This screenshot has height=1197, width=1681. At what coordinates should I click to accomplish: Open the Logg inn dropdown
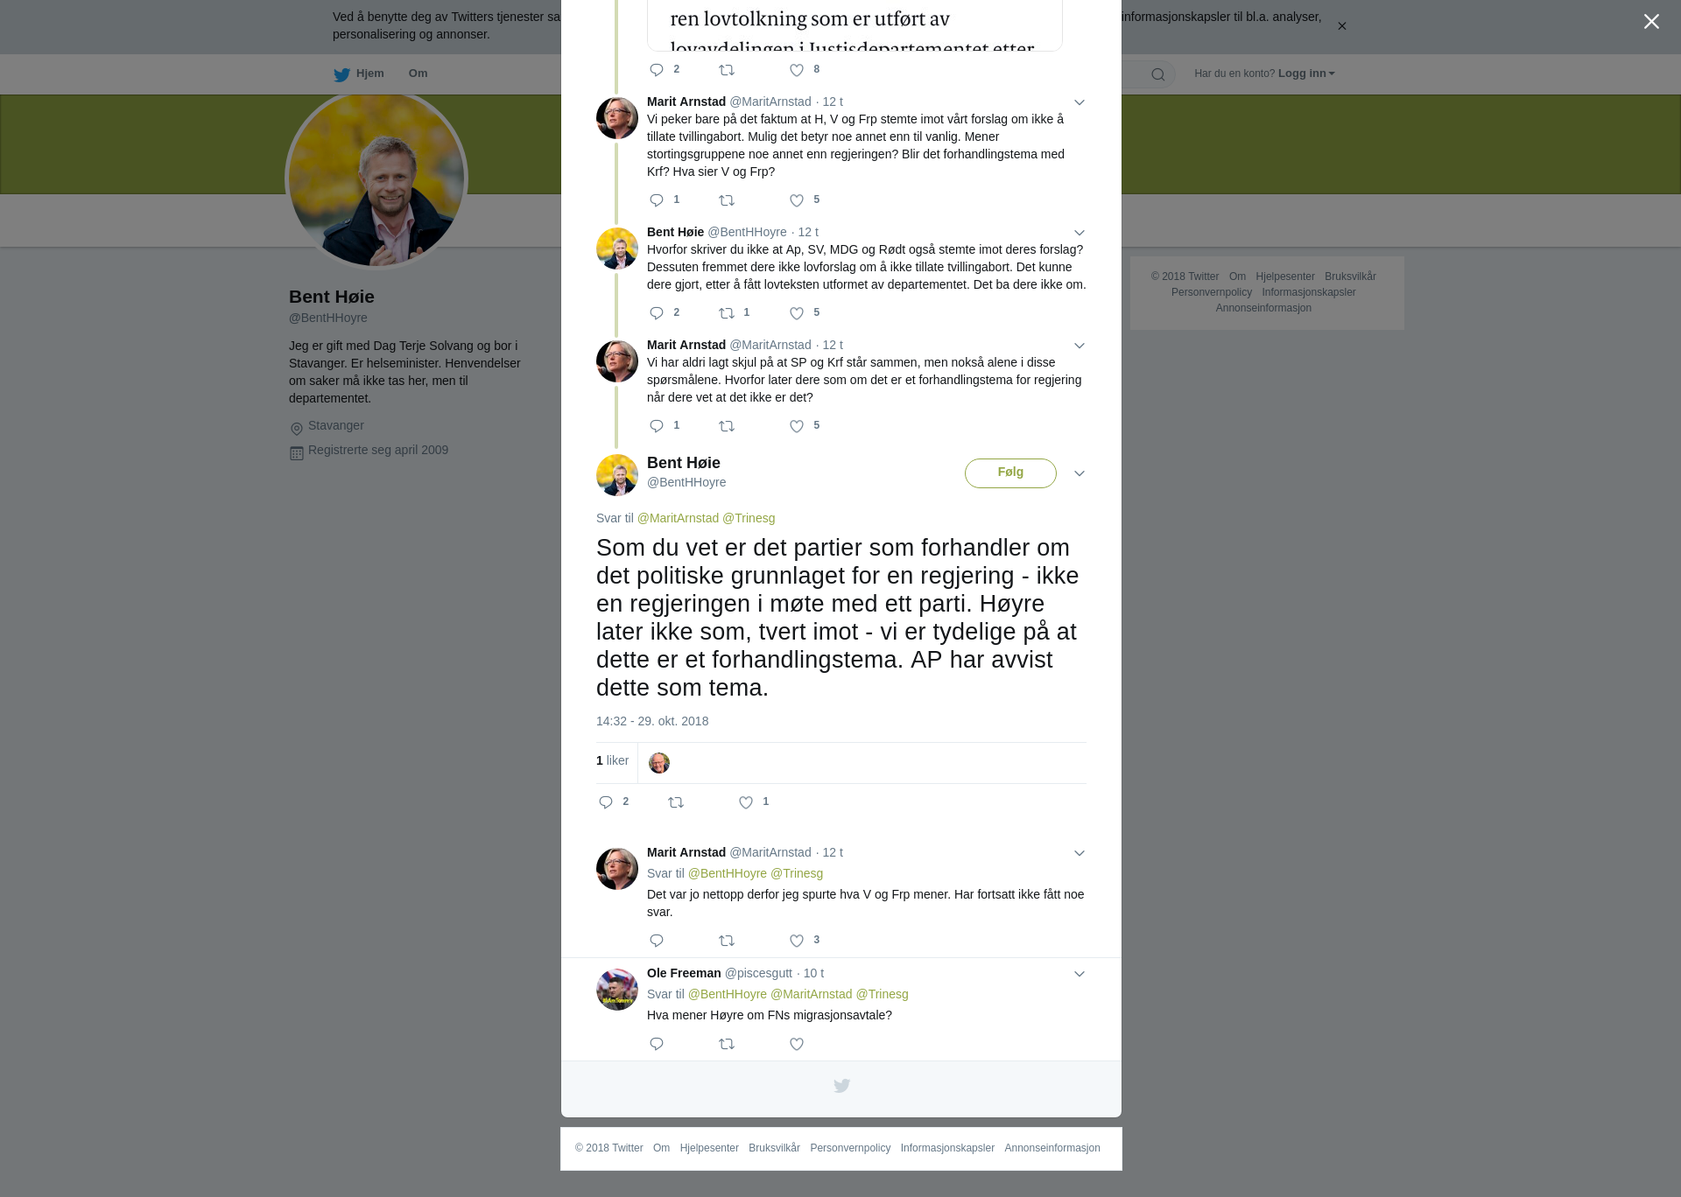click(1306, 73)
